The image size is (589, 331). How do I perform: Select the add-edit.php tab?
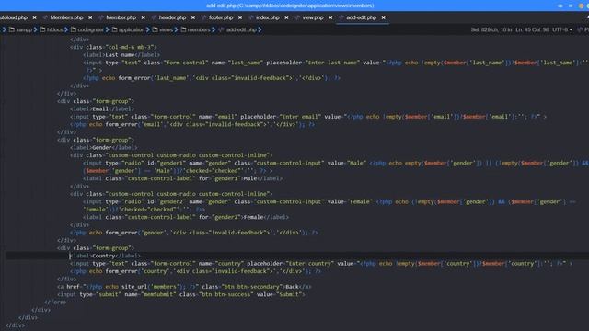click(x=361, y=17)
